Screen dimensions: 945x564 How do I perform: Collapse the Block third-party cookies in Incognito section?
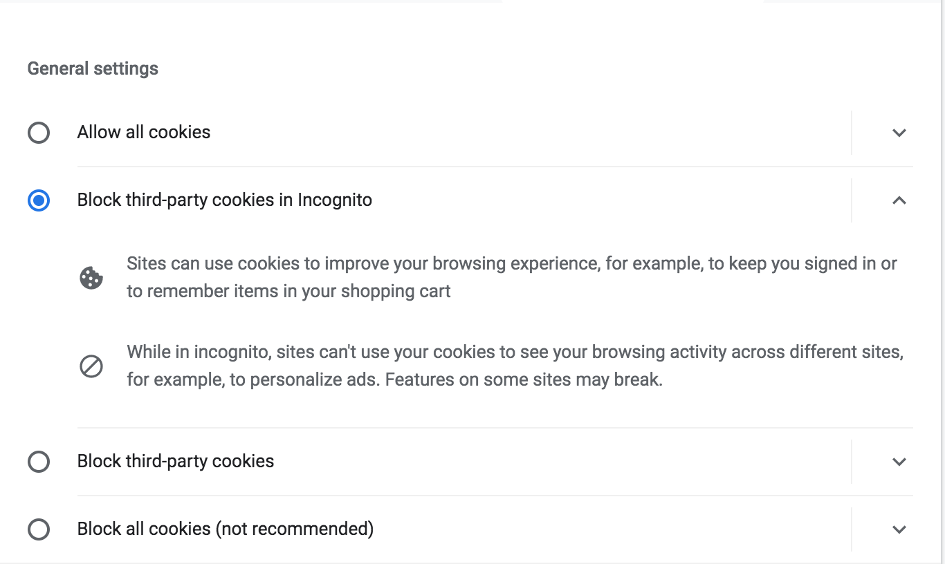899,200
